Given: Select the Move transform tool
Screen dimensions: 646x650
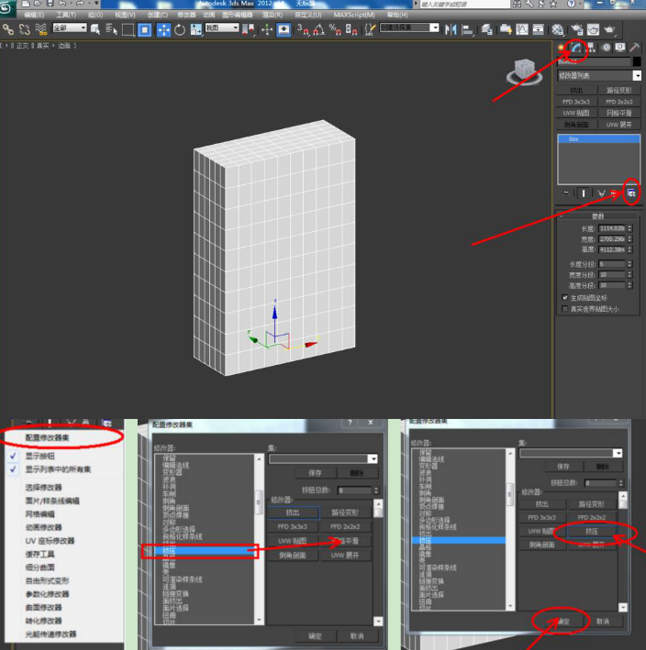Looking at the screenshot, I should pyautogui.click(x=164, y=30).
